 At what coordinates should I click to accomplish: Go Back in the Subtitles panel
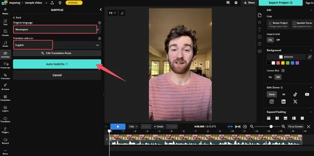pos(17,18)
